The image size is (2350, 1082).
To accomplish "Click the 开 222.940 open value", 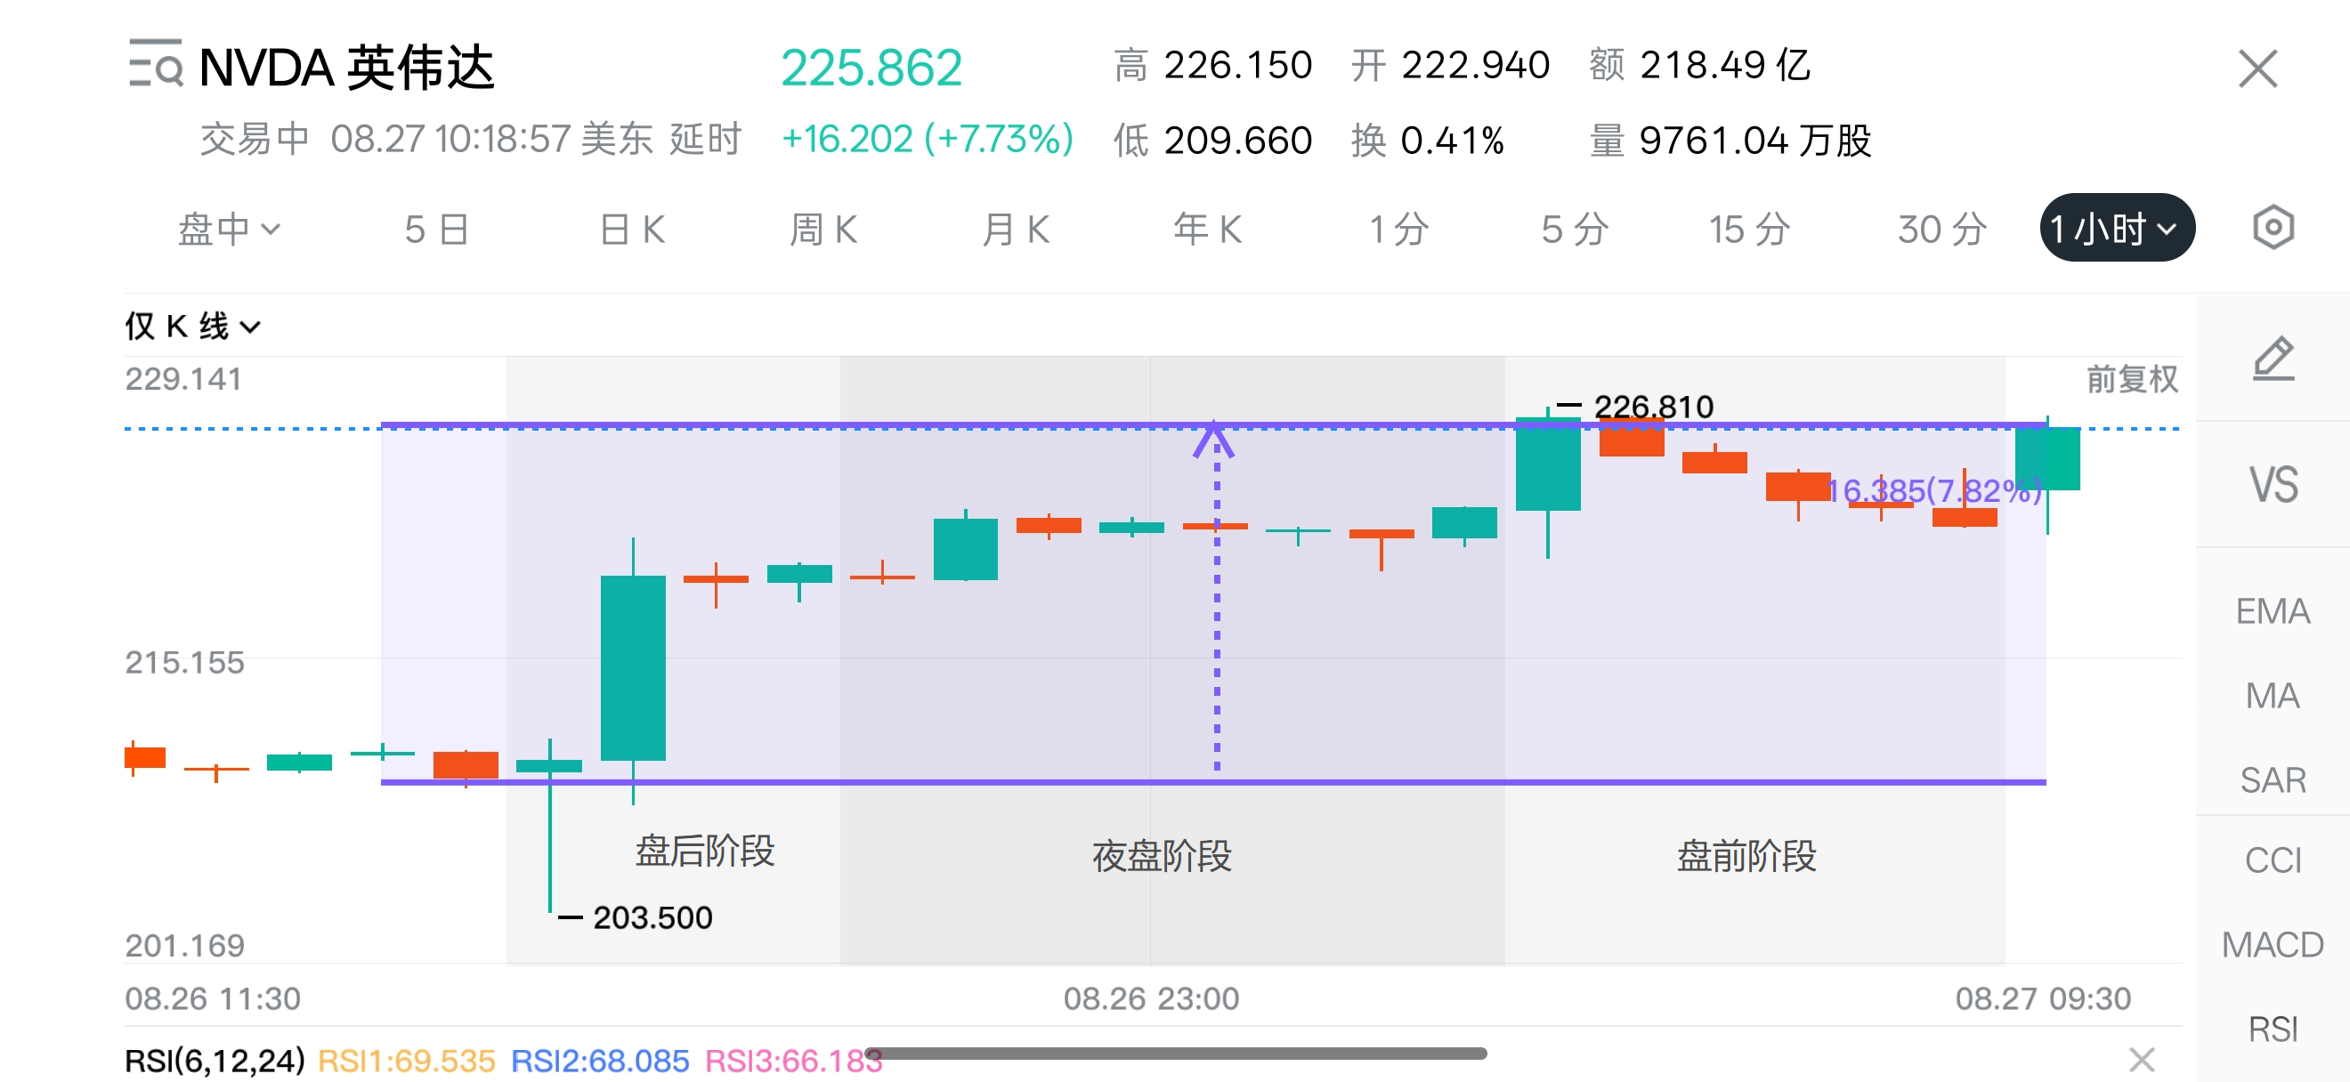I will pyautogui.click(x=1449, y=66).
